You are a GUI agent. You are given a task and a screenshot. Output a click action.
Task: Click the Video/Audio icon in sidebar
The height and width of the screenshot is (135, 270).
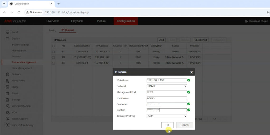point(7,81)
